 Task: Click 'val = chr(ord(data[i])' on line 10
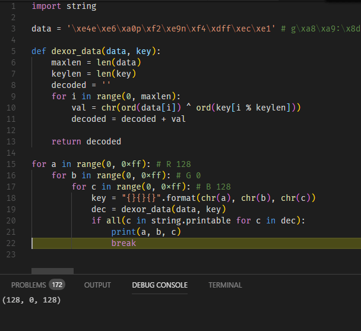click(126, 108)
